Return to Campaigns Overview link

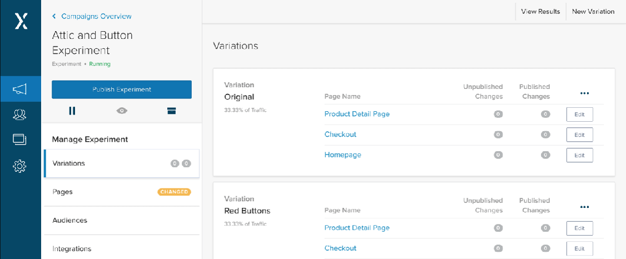[x=96, y=16]
